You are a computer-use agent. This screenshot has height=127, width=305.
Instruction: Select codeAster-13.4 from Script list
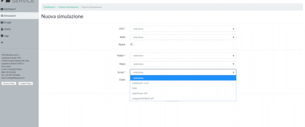tap(140, 83)
